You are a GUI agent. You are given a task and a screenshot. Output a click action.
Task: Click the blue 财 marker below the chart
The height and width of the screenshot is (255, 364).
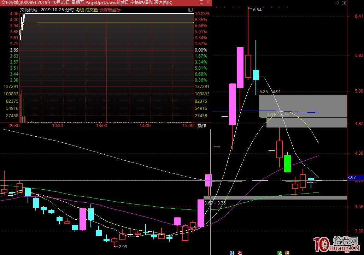coord(232,253)
